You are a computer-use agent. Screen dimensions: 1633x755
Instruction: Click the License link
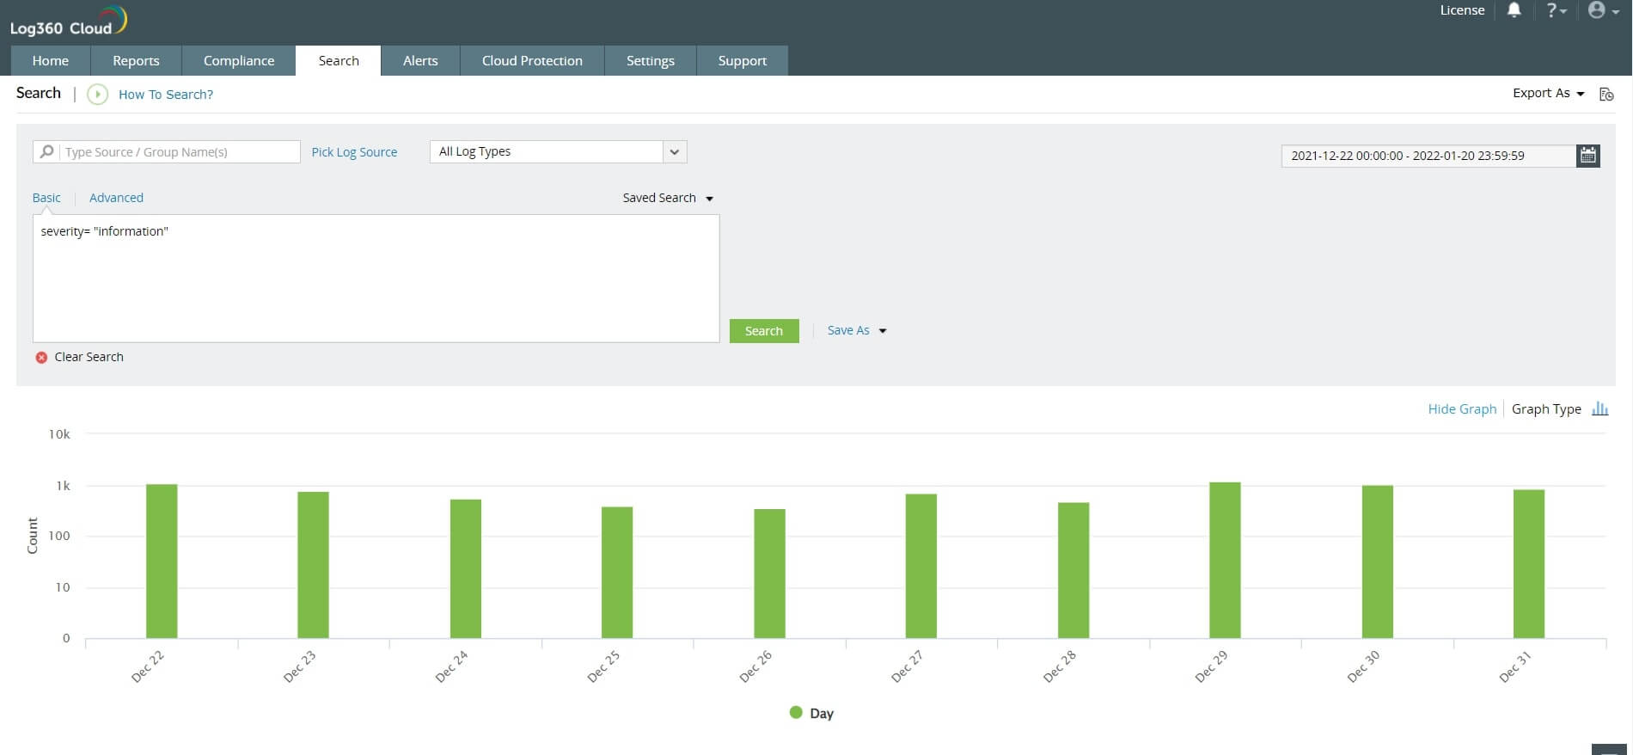pyautogui.click(x=1462, y=10)
